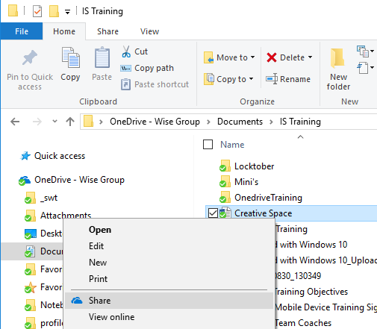Viewport: 377px width, 329px height.
Task: Click the New folder icon
Action: click(x=337, y=58)
